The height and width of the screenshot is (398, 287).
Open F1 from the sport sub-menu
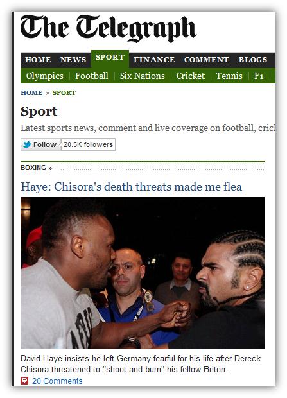tap(259, 76)
